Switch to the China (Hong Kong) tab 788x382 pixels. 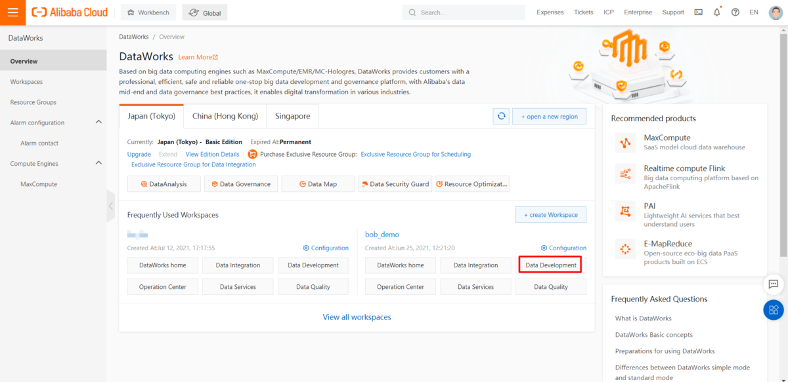coord(225,116)
